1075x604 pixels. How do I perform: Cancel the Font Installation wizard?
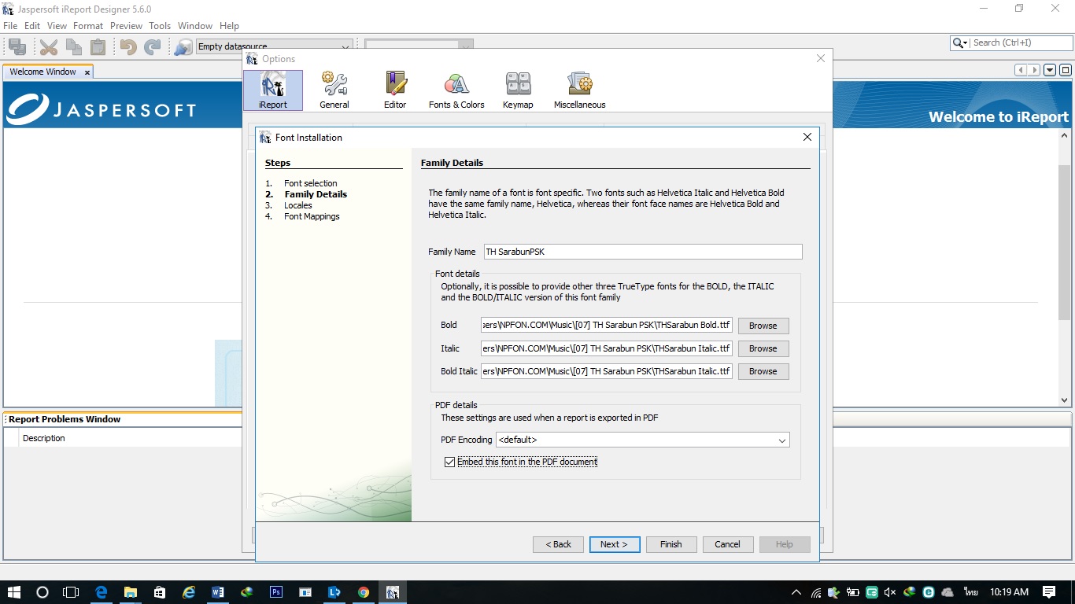[727, 544]
